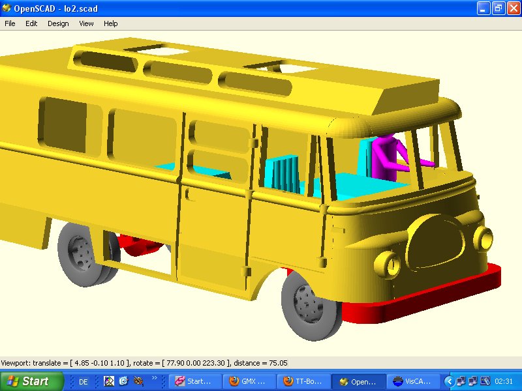Switch to the TT-Bo... Firefox taskbar window
This screenshot has width=522, height=391.
304,382
